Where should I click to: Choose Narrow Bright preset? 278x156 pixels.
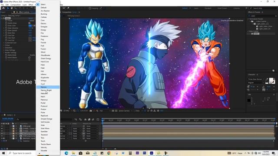pos(46,90)
